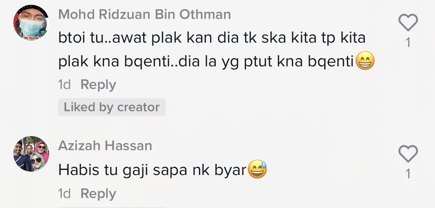Click the 1d timestamp under Azizah's comment
The image size is (435, 208).
(64, 194)
